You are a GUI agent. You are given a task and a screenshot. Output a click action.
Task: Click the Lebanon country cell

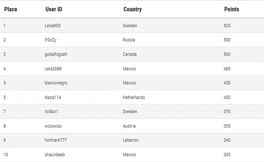click(130, 140)
